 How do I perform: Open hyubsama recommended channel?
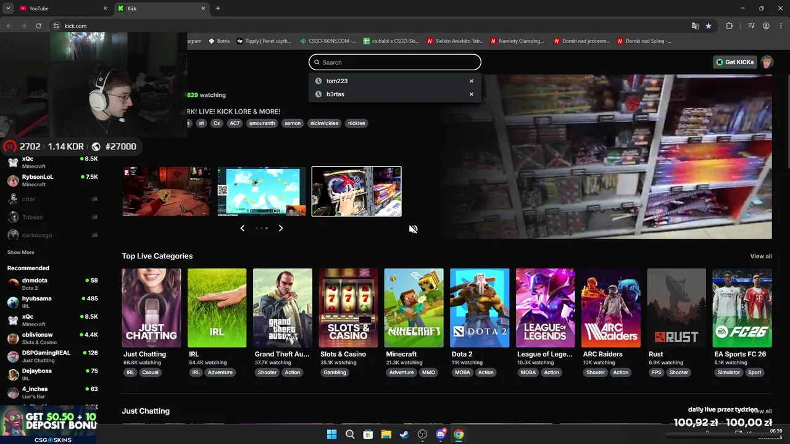(52, 302)
